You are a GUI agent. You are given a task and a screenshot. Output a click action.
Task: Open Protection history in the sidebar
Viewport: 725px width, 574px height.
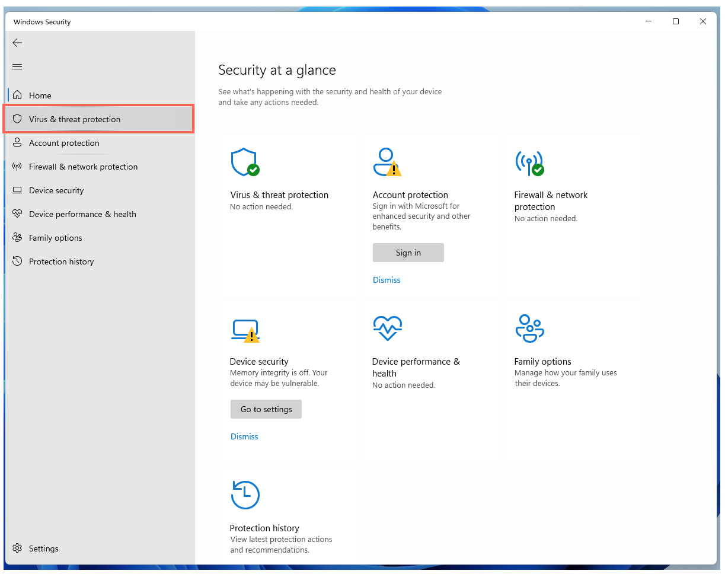[x=99, y=261]
